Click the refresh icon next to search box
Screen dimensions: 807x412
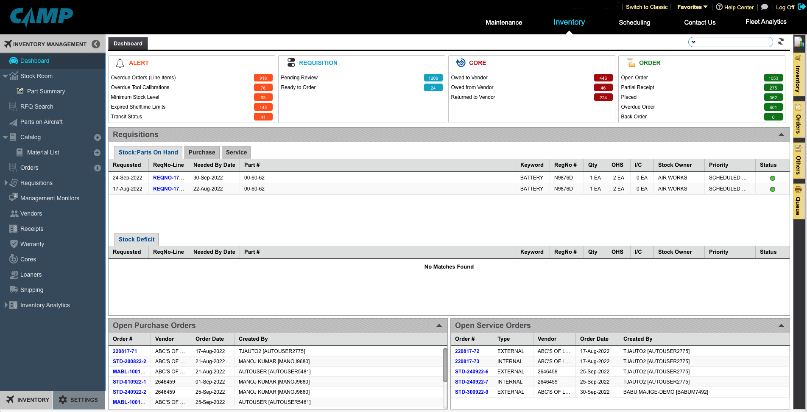(781, 42)
